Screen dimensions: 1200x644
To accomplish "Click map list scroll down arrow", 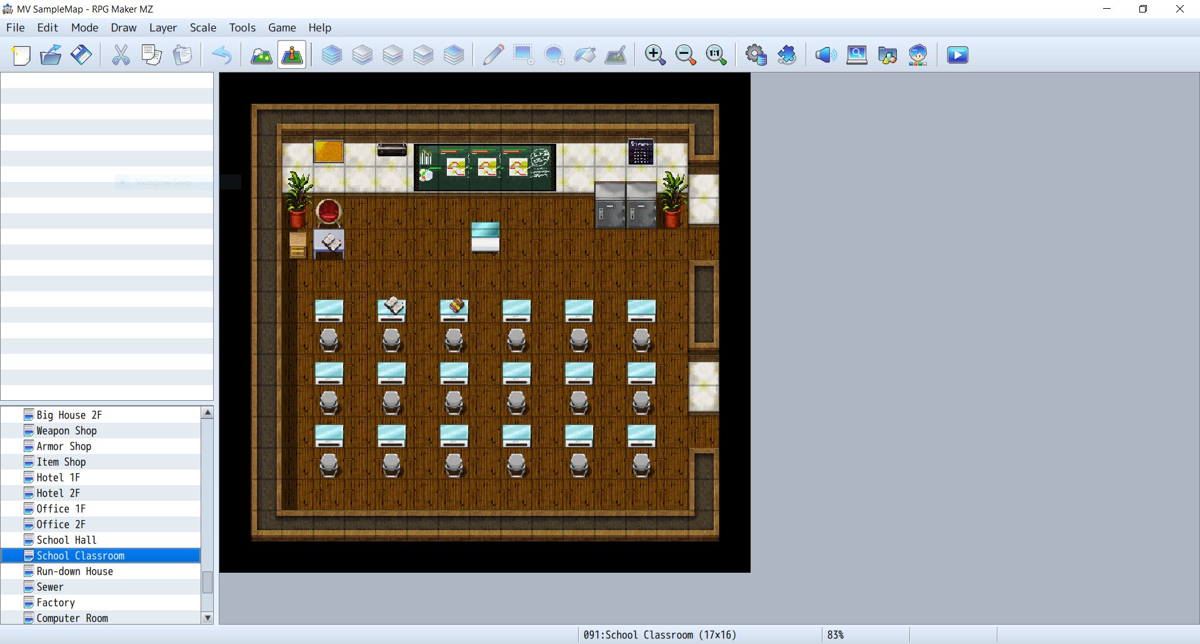I will (207, 618).
